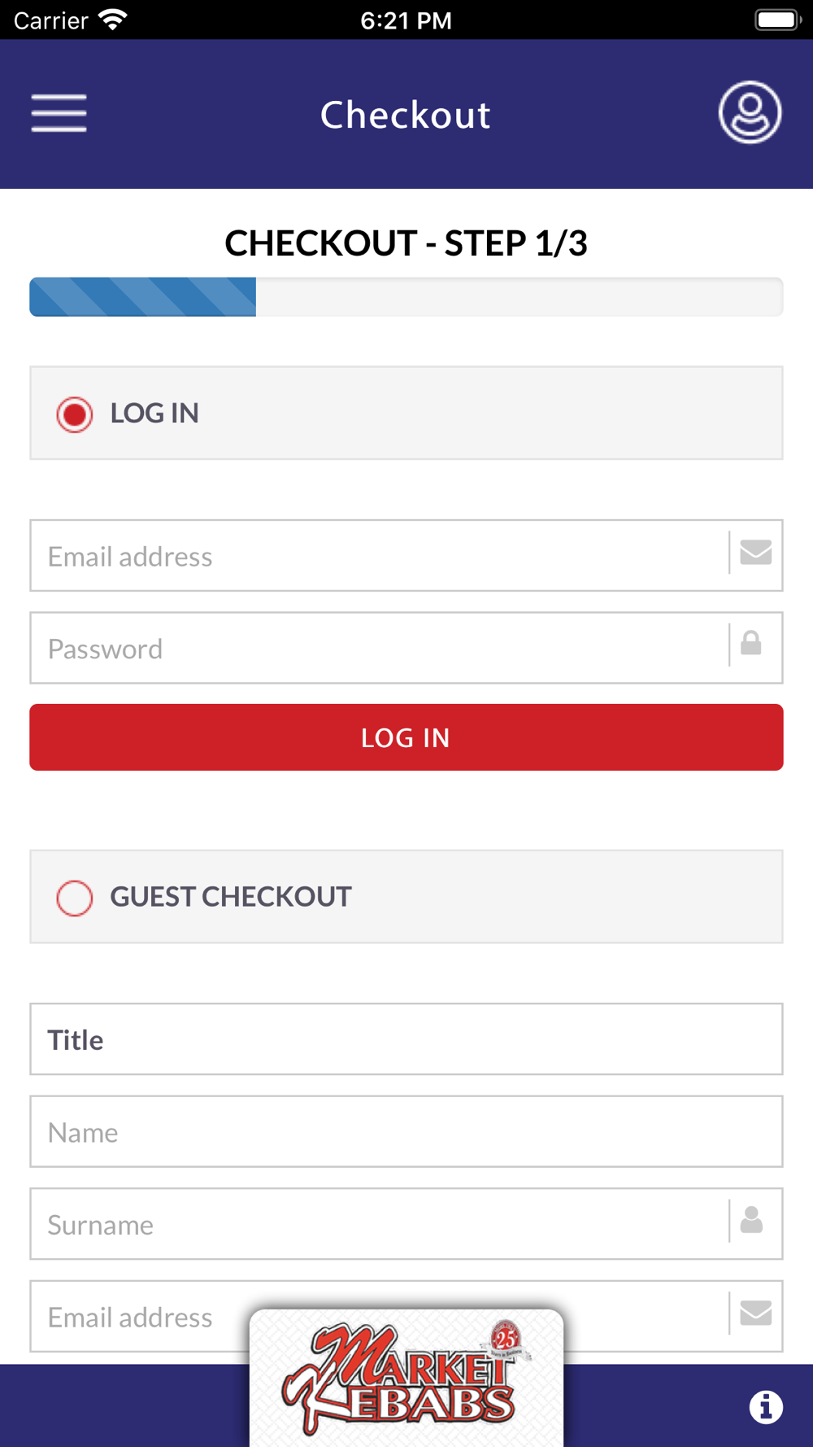The image size is (813, 1447).
Task: Select the LOG IN radio button
Action: tap(75, 414)
